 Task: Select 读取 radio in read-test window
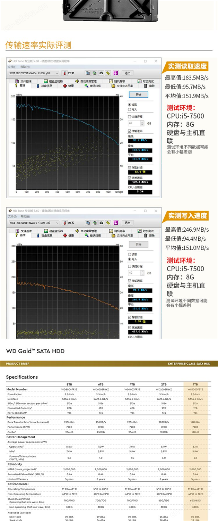tap(130, 105)
